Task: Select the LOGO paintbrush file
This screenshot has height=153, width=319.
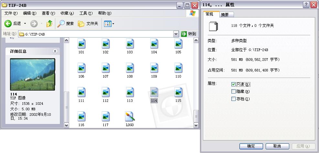Action: pyautogui.click(x=130, y=119)
